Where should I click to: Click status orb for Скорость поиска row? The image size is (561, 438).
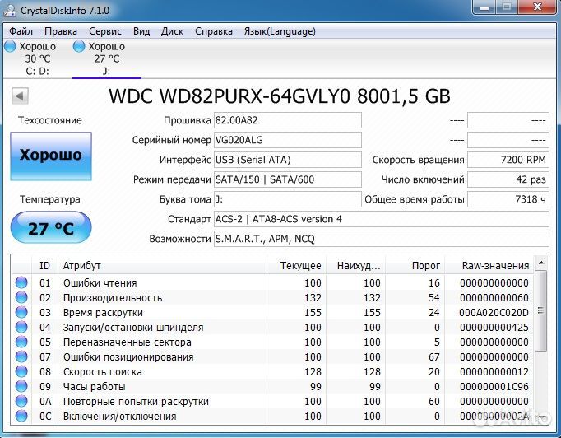point(21,371)
